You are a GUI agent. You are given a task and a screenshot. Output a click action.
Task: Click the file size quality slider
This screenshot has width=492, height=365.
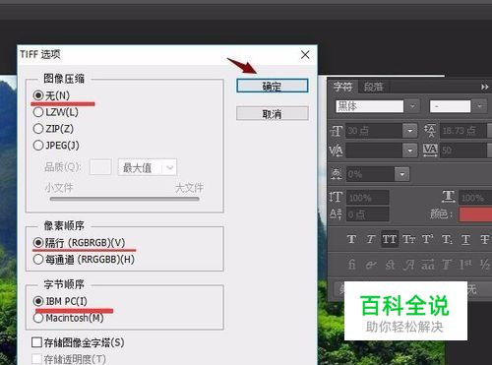tap(124, 199)
